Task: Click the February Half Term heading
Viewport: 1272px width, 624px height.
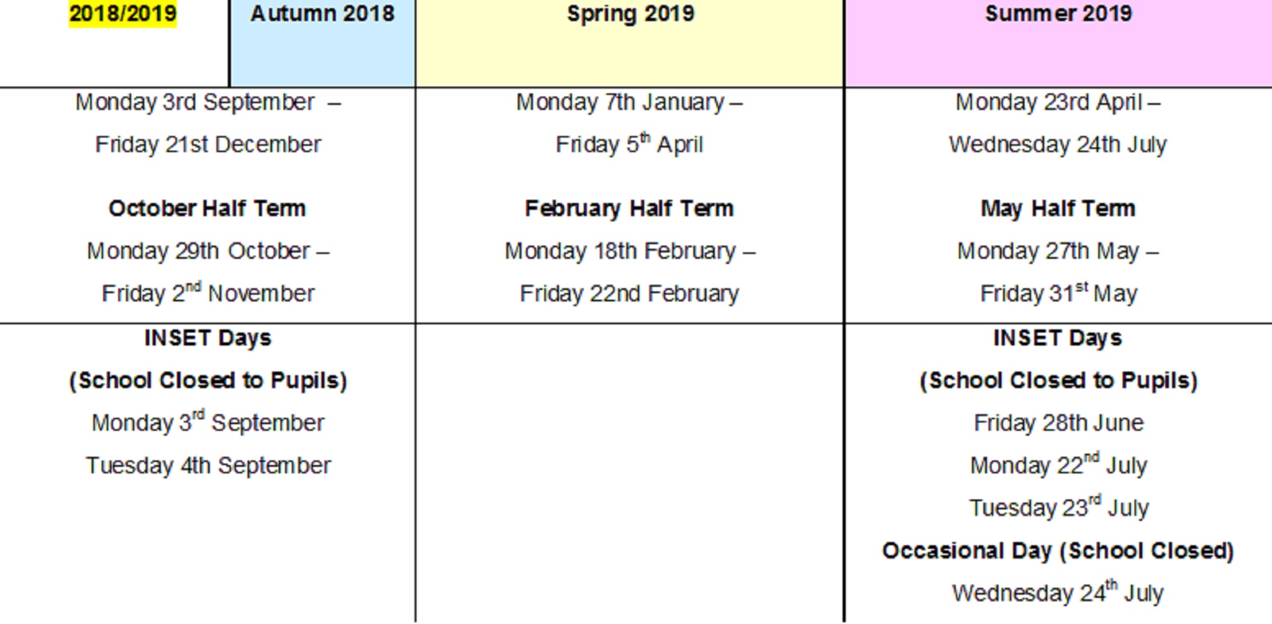Action: 629,209
